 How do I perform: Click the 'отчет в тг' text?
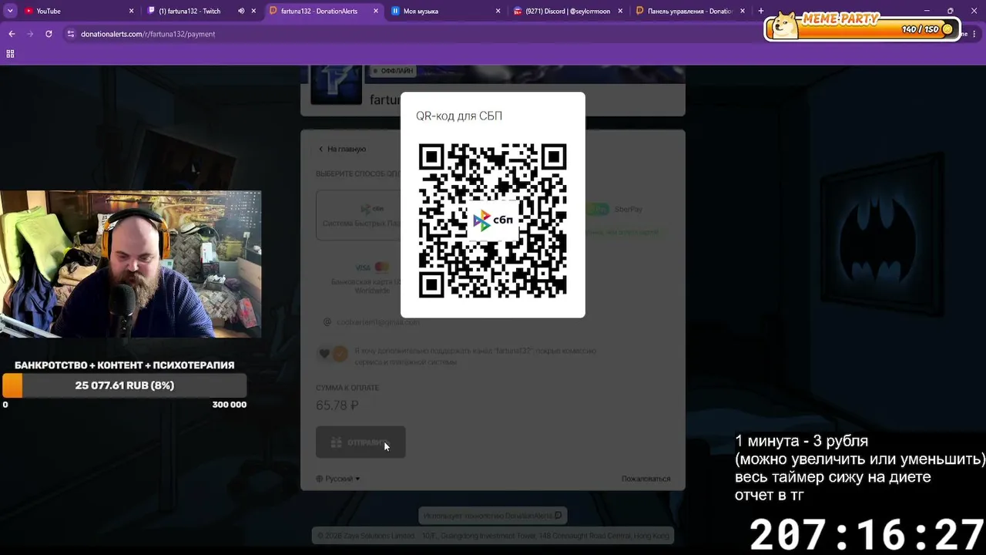click(x=770, y=495)
